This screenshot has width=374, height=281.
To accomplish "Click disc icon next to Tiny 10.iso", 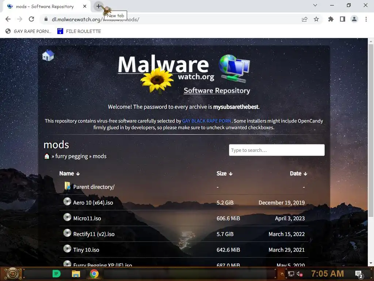I will click(x=67, y=249).
